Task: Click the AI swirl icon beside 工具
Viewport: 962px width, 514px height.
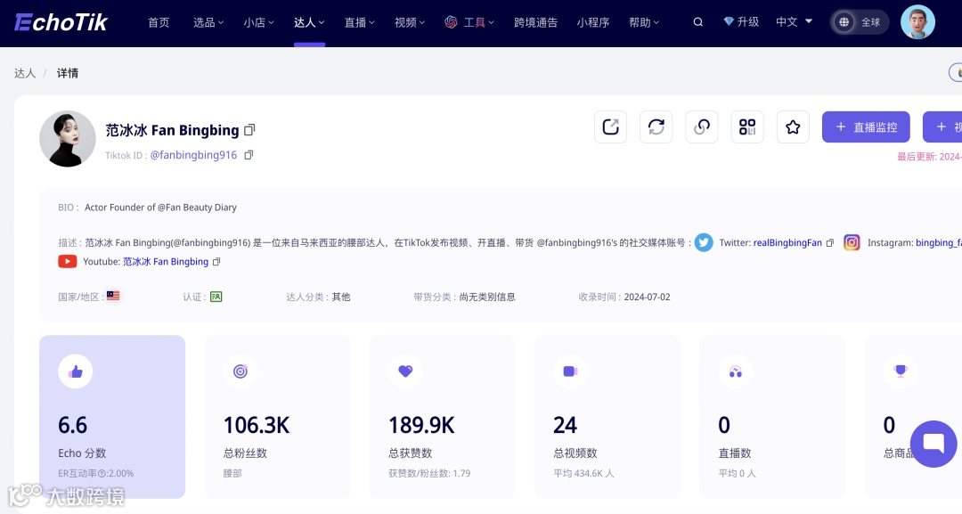Action: 451,22
